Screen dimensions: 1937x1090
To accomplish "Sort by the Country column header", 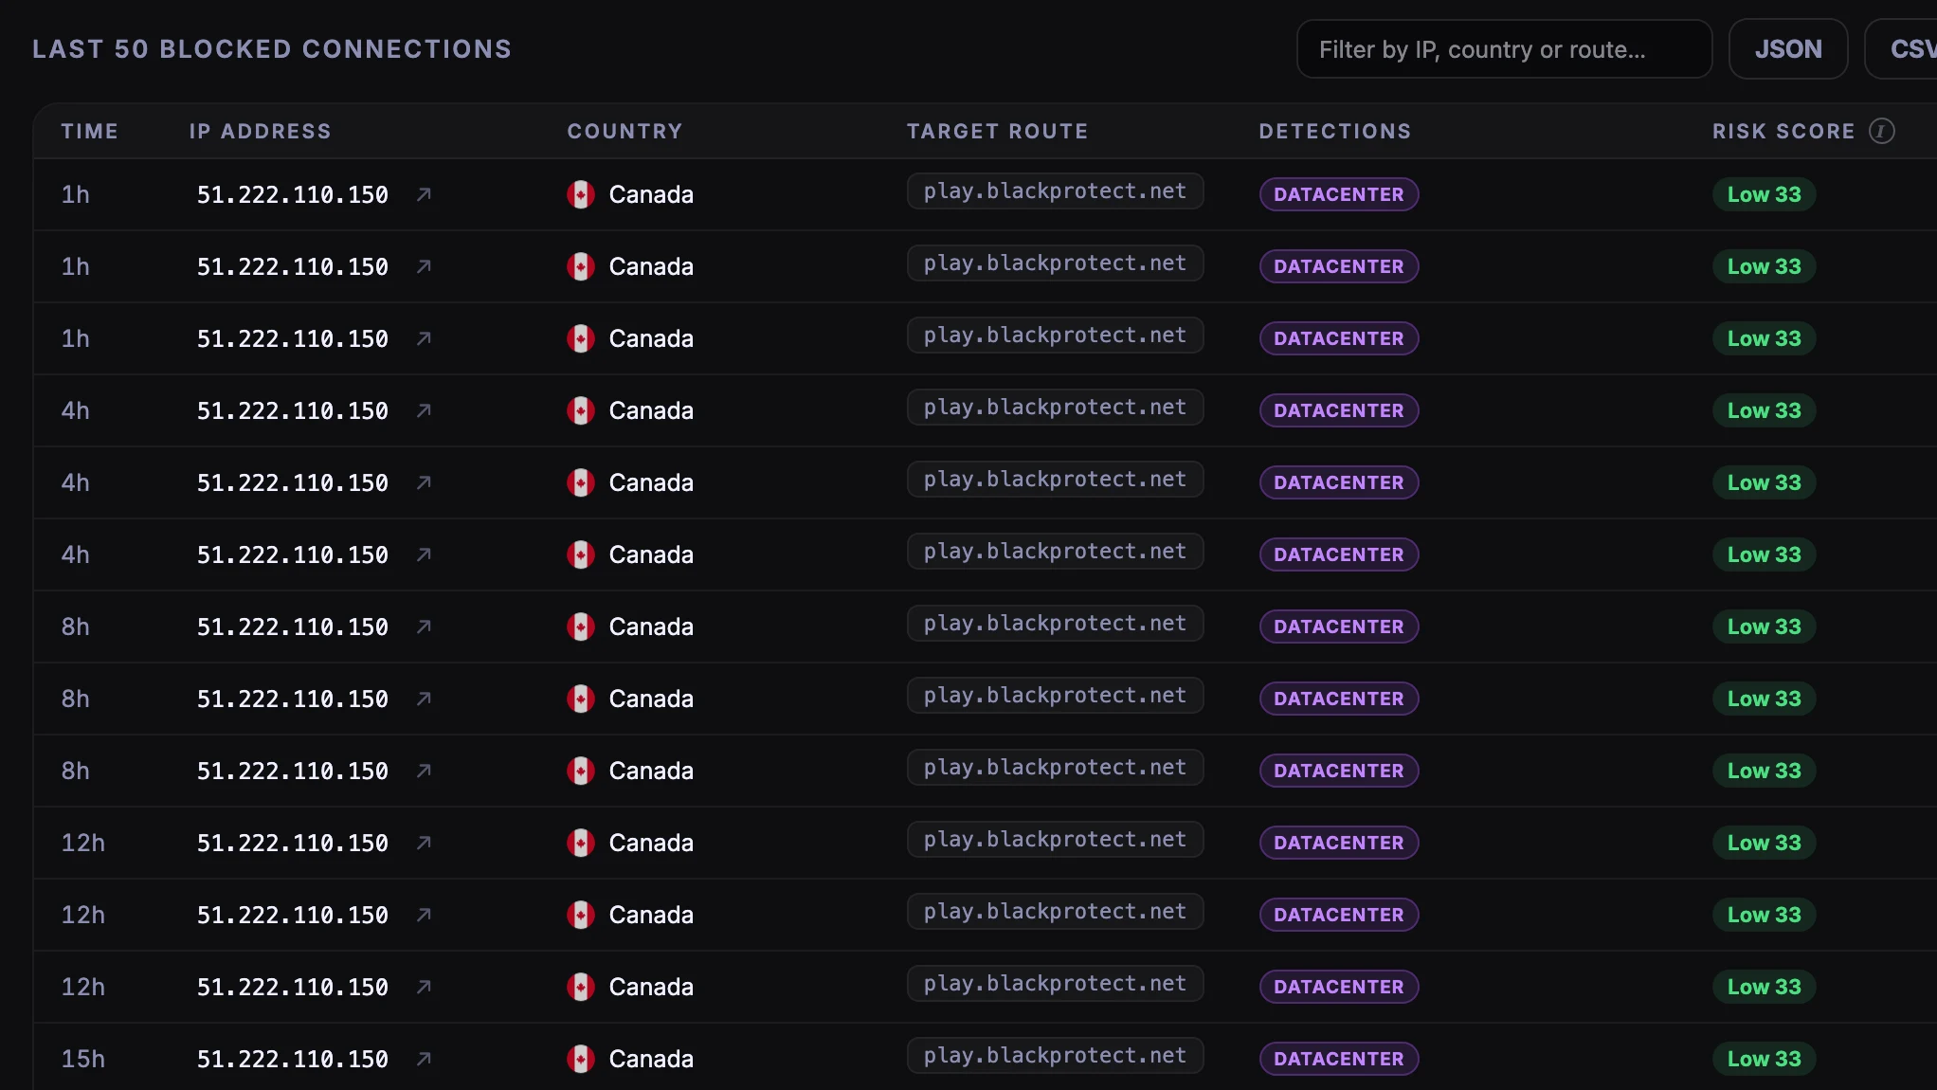I will click(625, 131).
